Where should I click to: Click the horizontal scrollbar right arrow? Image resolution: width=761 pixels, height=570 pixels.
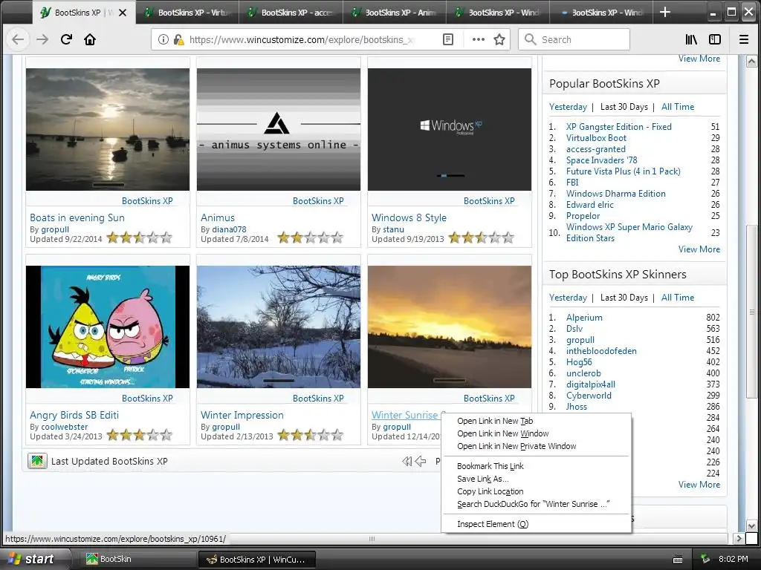point(739,538)
